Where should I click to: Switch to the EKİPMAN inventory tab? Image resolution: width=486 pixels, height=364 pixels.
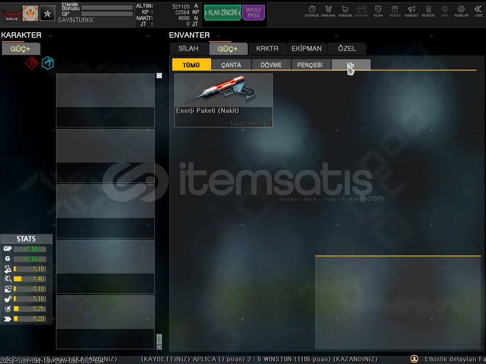(x=307, y=49)
